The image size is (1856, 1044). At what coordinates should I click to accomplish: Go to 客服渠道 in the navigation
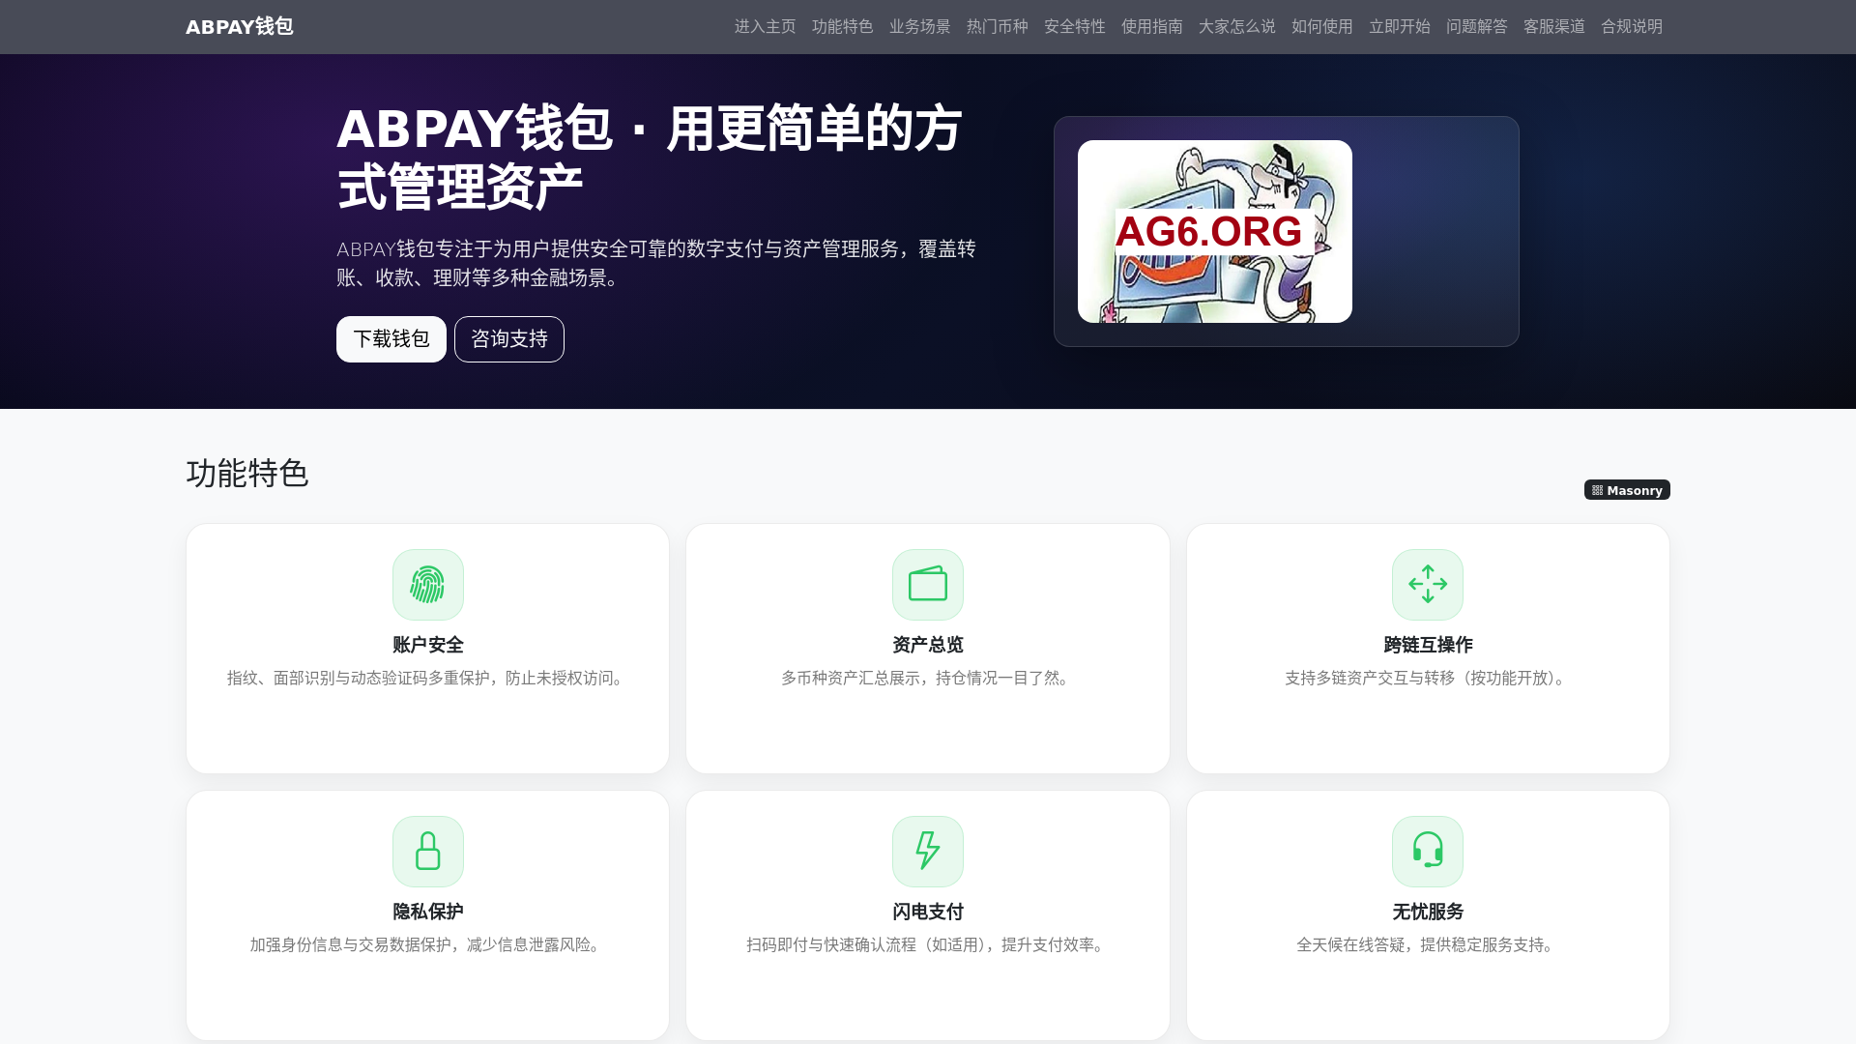[1554, 27]
